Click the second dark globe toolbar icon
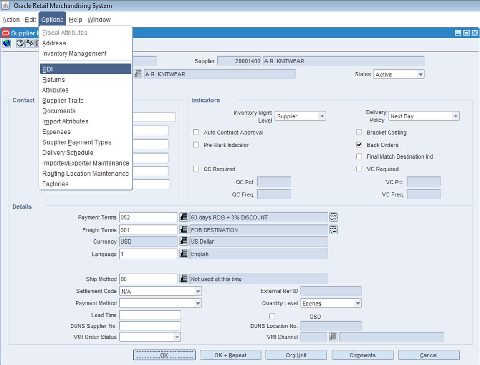Image resolution: width=480 pixels, height=365 pixels. (20, 43)
